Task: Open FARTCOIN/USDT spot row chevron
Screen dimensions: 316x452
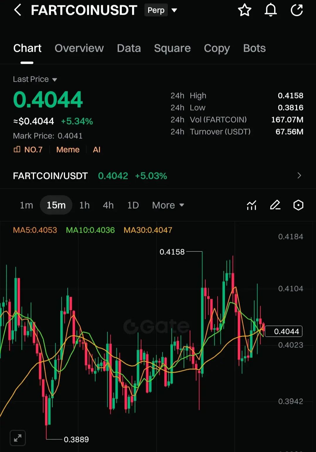Action: (x=299, y=176)
